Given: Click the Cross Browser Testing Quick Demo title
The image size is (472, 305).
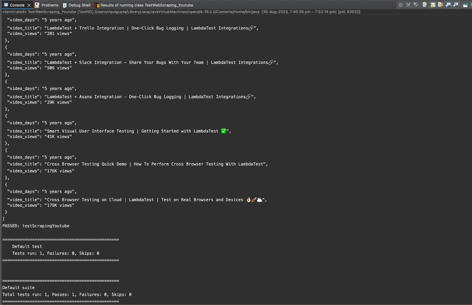Looking at the screenshot, I should [x=137, y=164].
